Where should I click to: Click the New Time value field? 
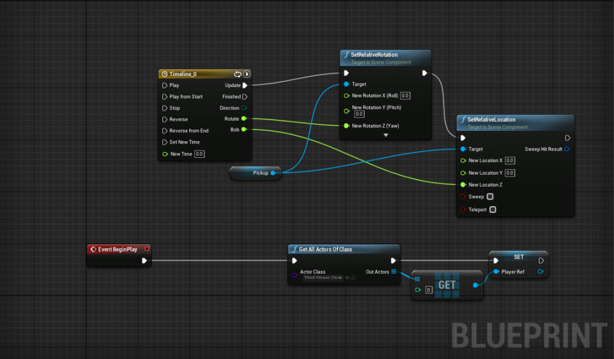point(199,154)
